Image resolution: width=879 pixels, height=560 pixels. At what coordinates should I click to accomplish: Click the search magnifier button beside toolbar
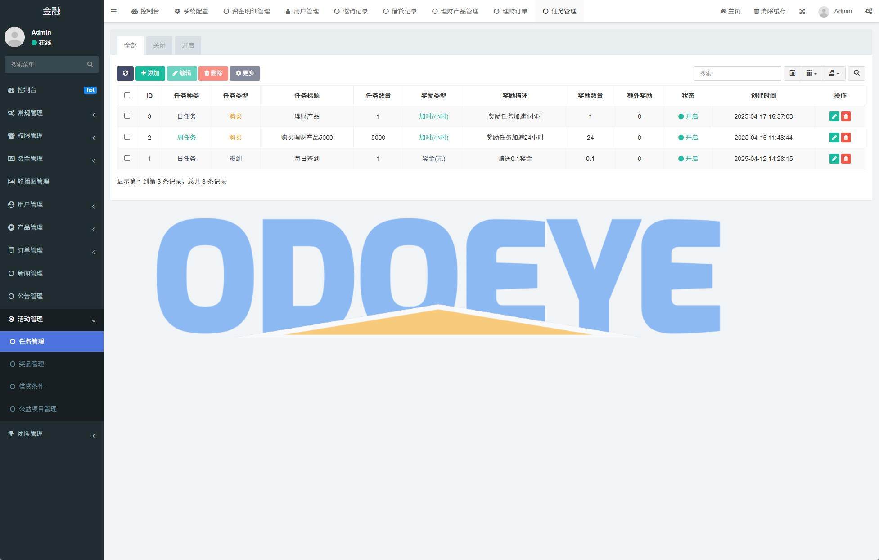coord(856,73)
